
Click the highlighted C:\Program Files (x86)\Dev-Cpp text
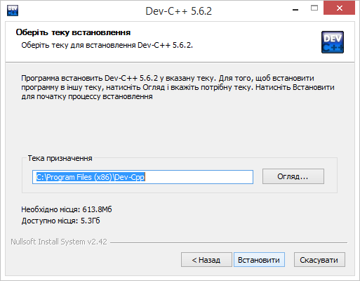click(91, 177)
